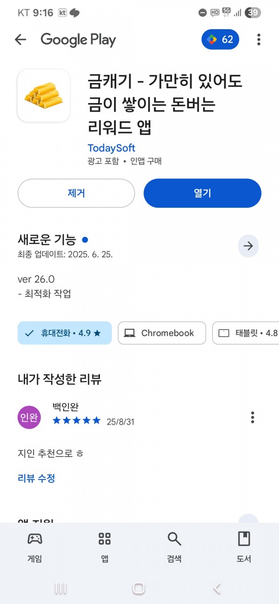
Task: Tap the back arrow in Google Play header
Action: click(20, 40)
